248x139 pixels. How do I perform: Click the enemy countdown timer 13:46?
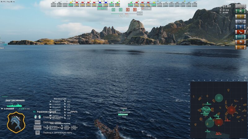146,8
